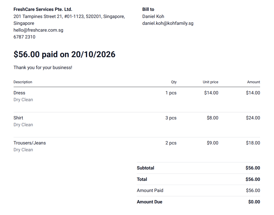Click the $56.00 paid on 20/10/2026 heading

point(65,54)
